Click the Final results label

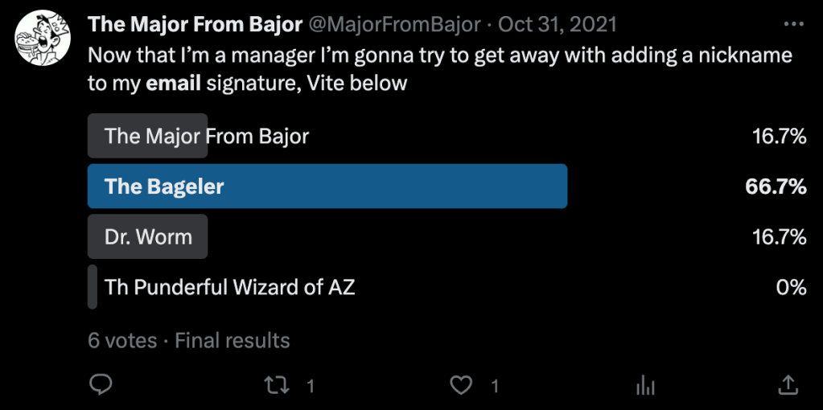pyautogui.click(x=232, y=340)
